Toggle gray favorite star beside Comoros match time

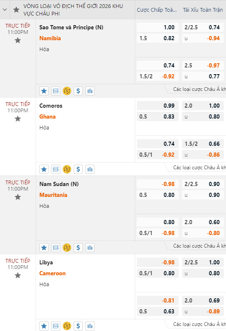[x=18, y=119]
